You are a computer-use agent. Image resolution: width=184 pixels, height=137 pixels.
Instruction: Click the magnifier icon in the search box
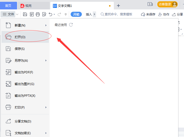click(102, 14)
